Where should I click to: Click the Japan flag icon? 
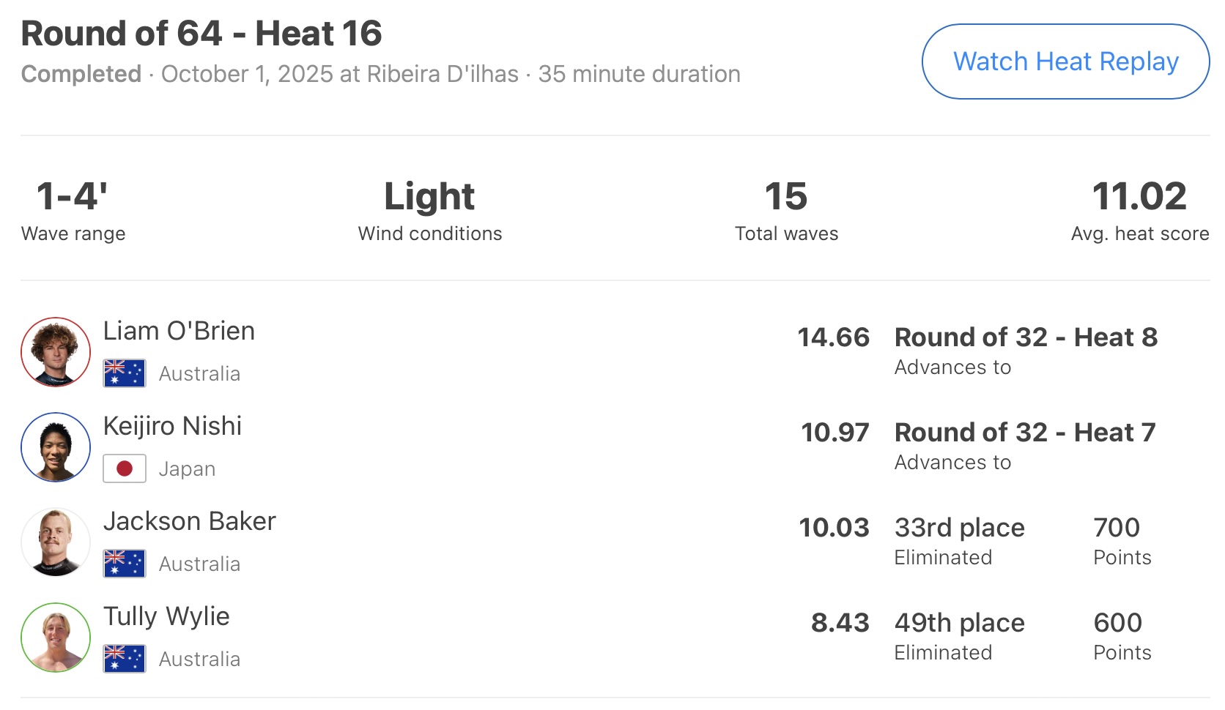(125, 468)
